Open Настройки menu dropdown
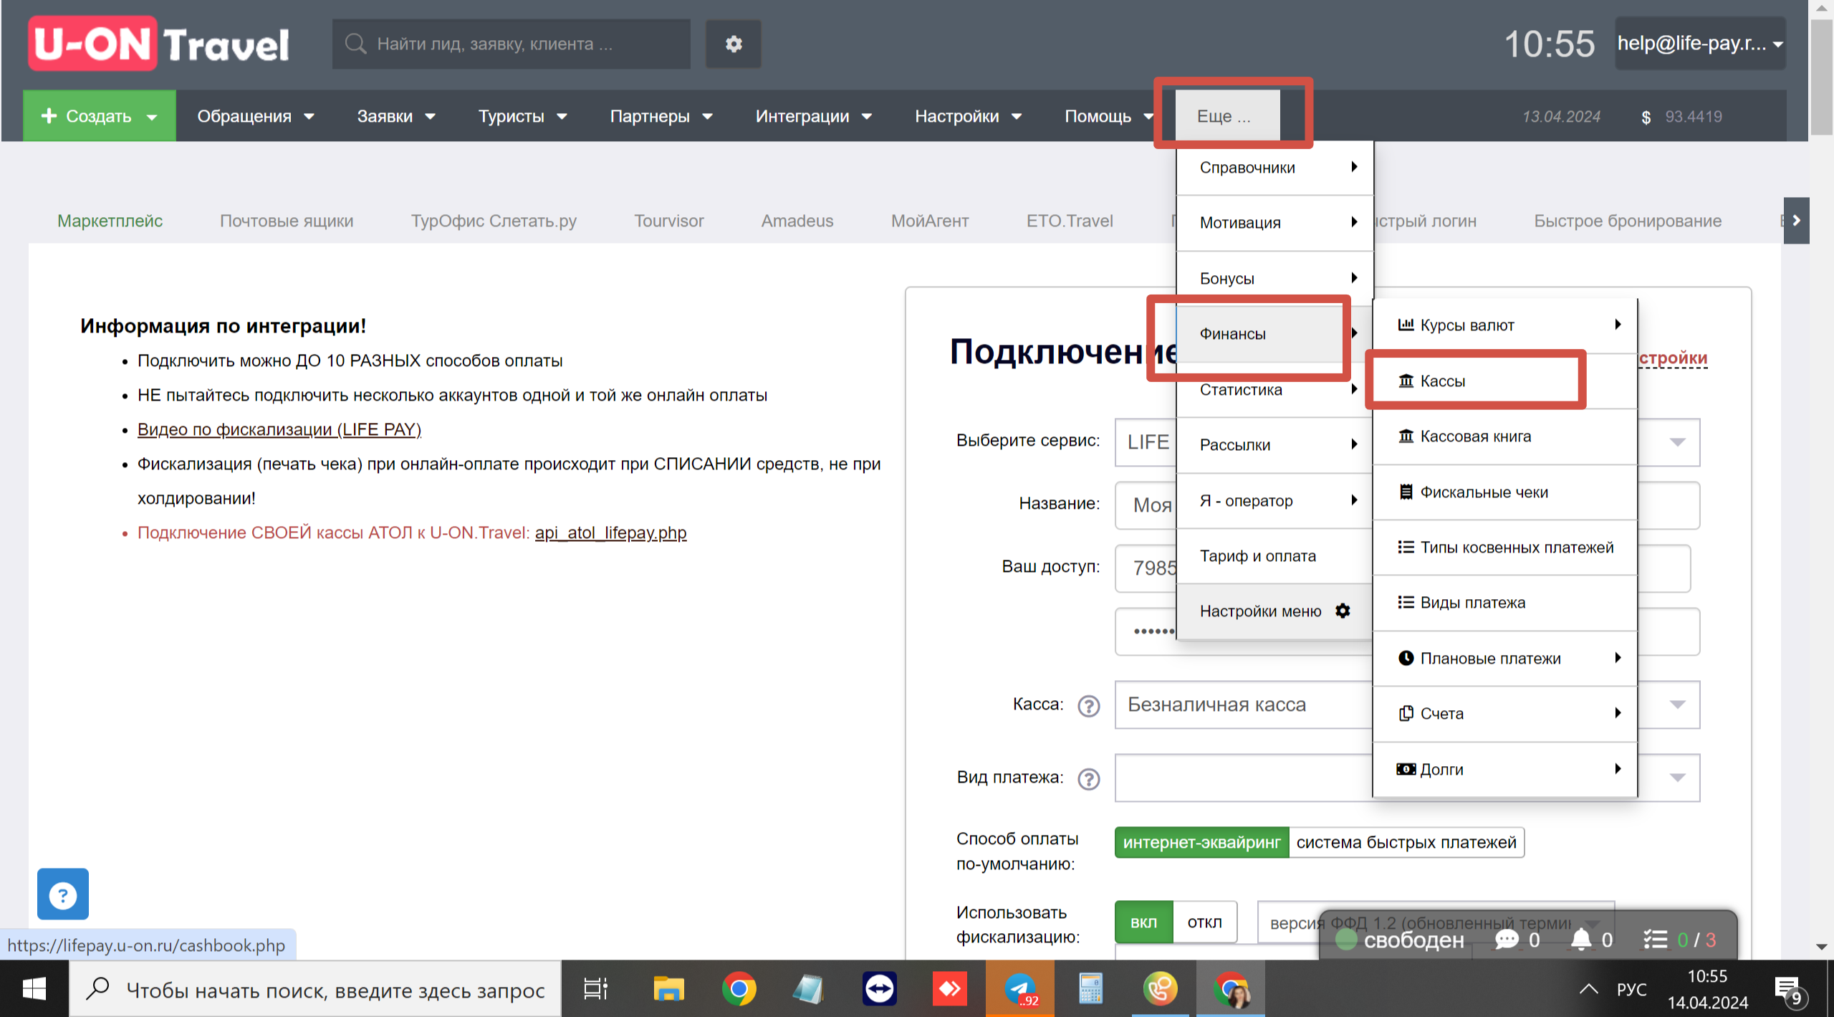 click(x=968, y=116)
